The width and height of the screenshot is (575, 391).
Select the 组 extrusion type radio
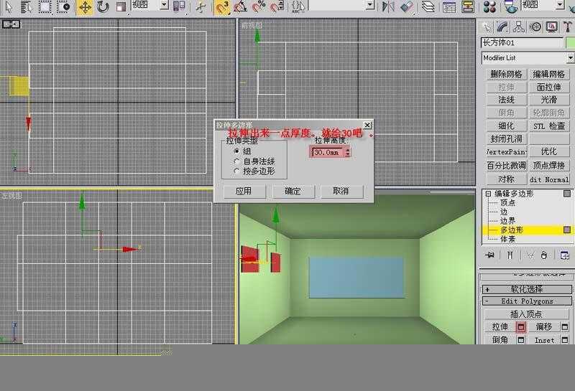(236, 151)
